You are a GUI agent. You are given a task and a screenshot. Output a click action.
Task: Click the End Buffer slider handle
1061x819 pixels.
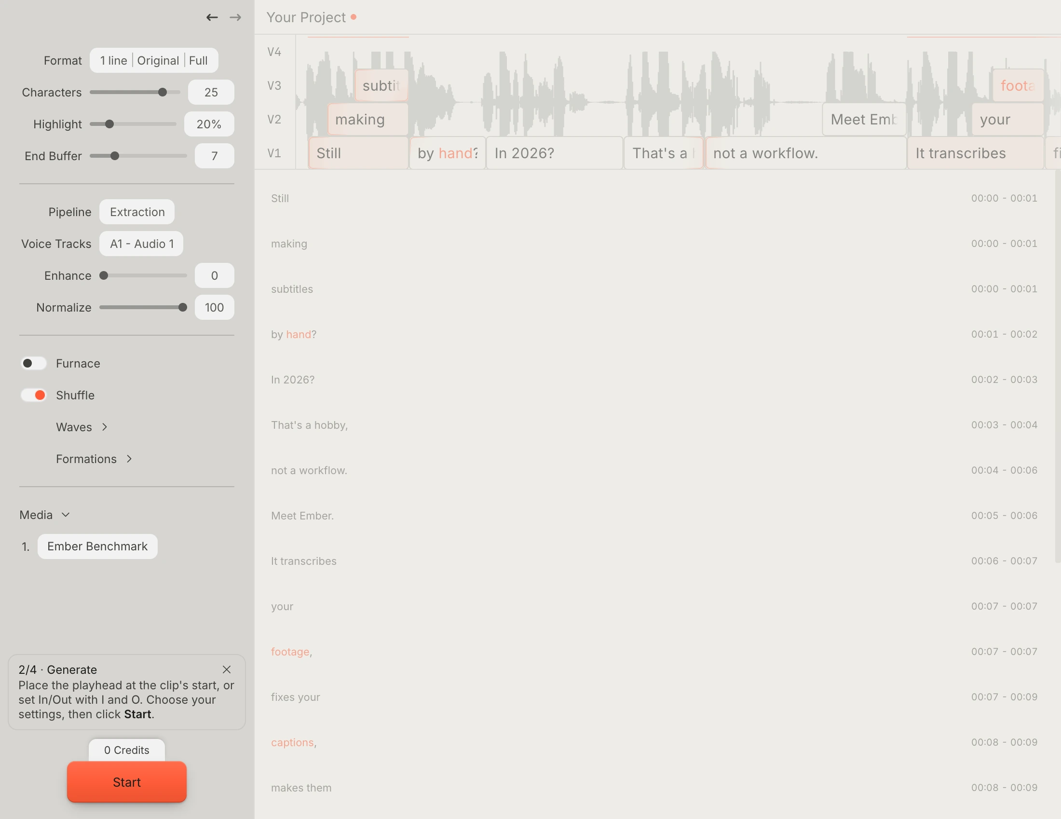115,156
